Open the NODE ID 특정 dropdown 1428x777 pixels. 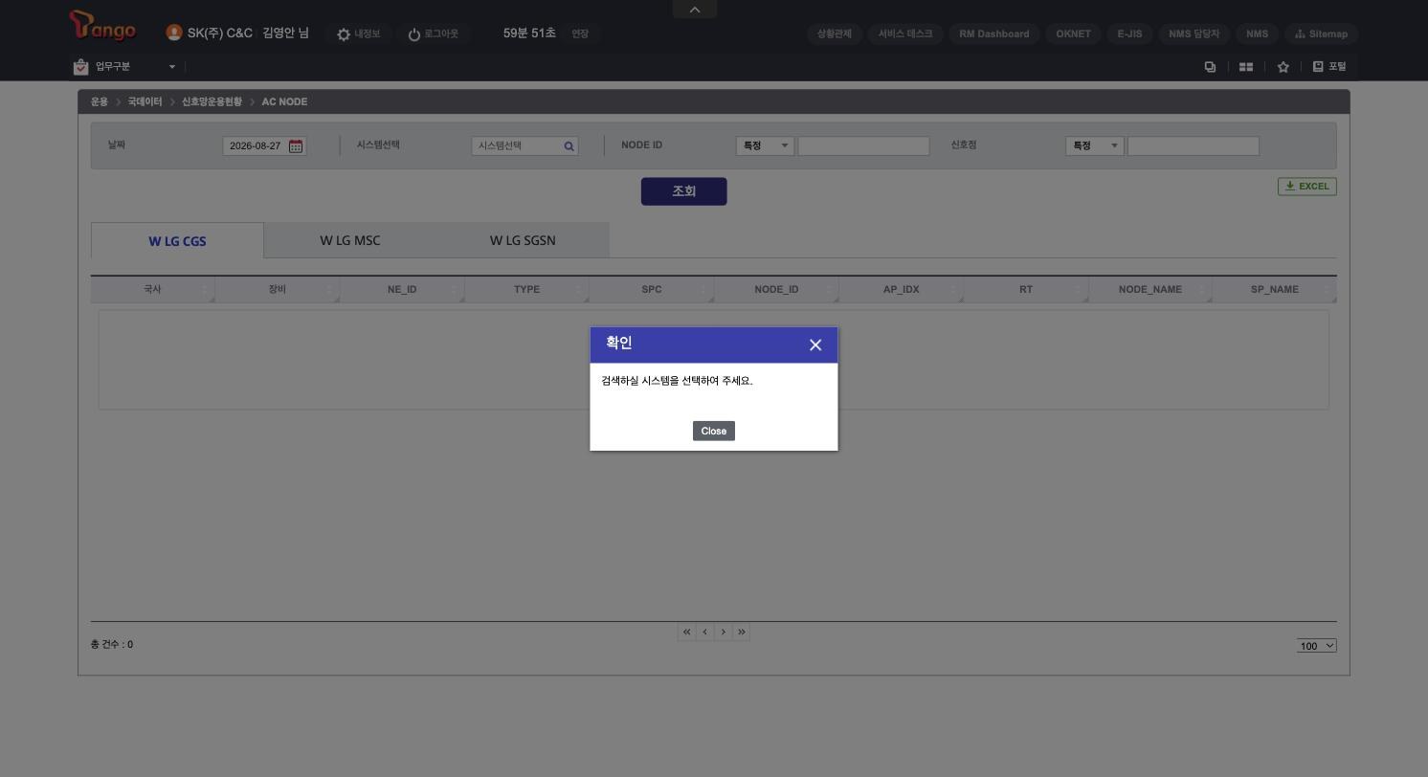765,145
